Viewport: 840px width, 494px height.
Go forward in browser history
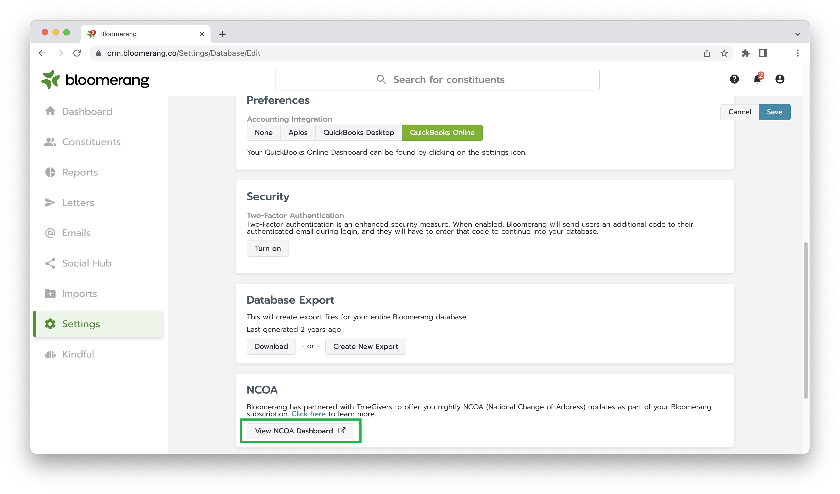tap(60, 53)
